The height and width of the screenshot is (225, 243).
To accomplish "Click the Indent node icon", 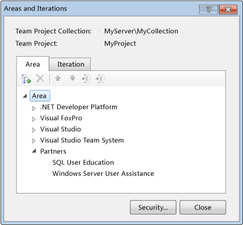I will 101,78.
